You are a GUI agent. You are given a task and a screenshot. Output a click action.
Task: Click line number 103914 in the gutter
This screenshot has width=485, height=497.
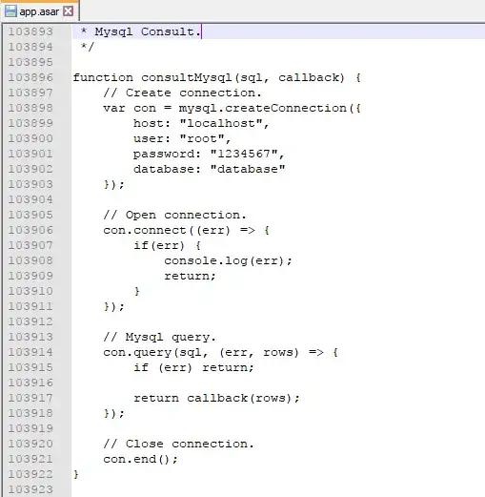[30, 352]
